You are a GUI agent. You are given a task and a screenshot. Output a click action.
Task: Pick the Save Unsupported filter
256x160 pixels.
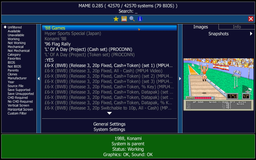pos(21,94)
